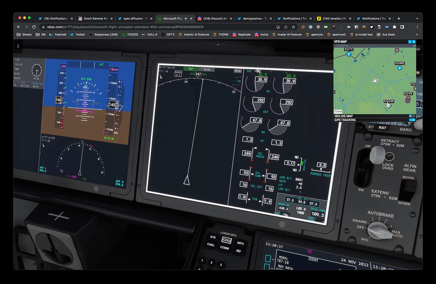Go back in browser history
Image resolution: width=436 pixels, height=284 pixels.
coord(18,27)
